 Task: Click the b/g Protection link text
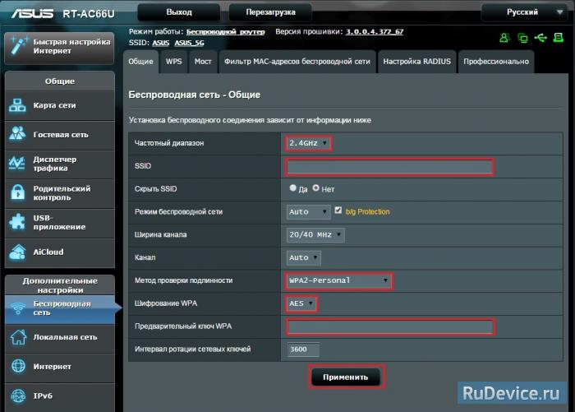tap(367, 212)
